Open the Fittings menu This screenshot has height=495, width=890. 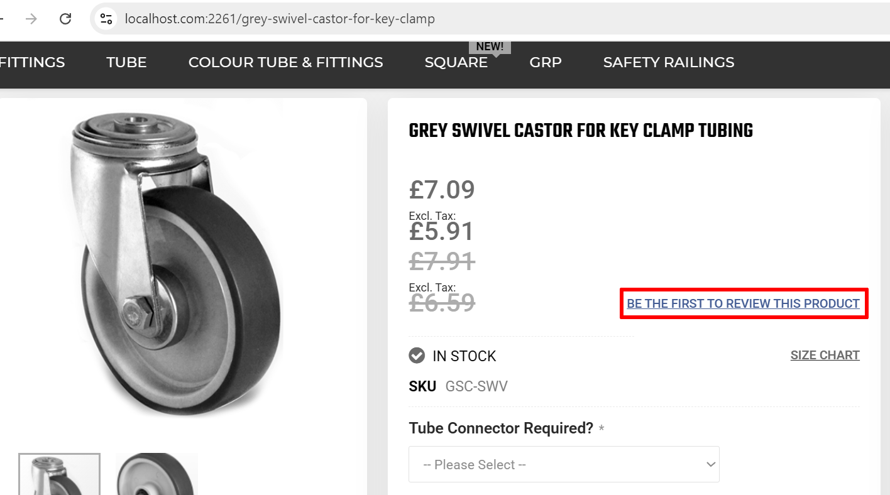(32, 62)
